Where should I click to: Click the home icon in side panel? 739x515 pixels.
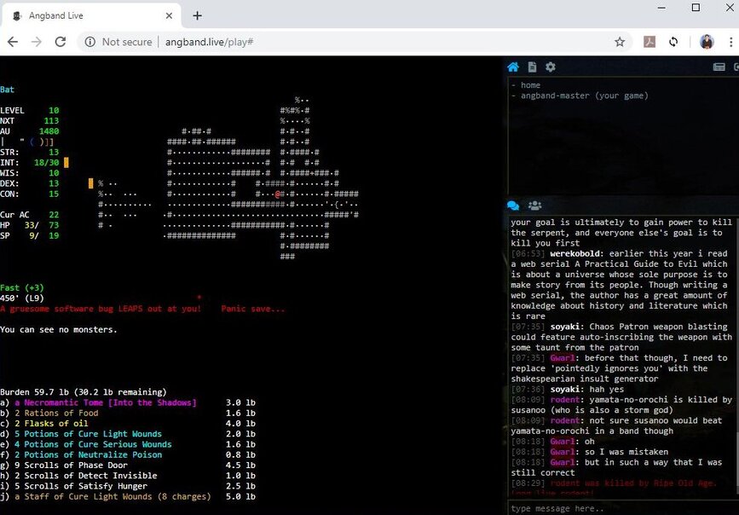pos(513,67)
